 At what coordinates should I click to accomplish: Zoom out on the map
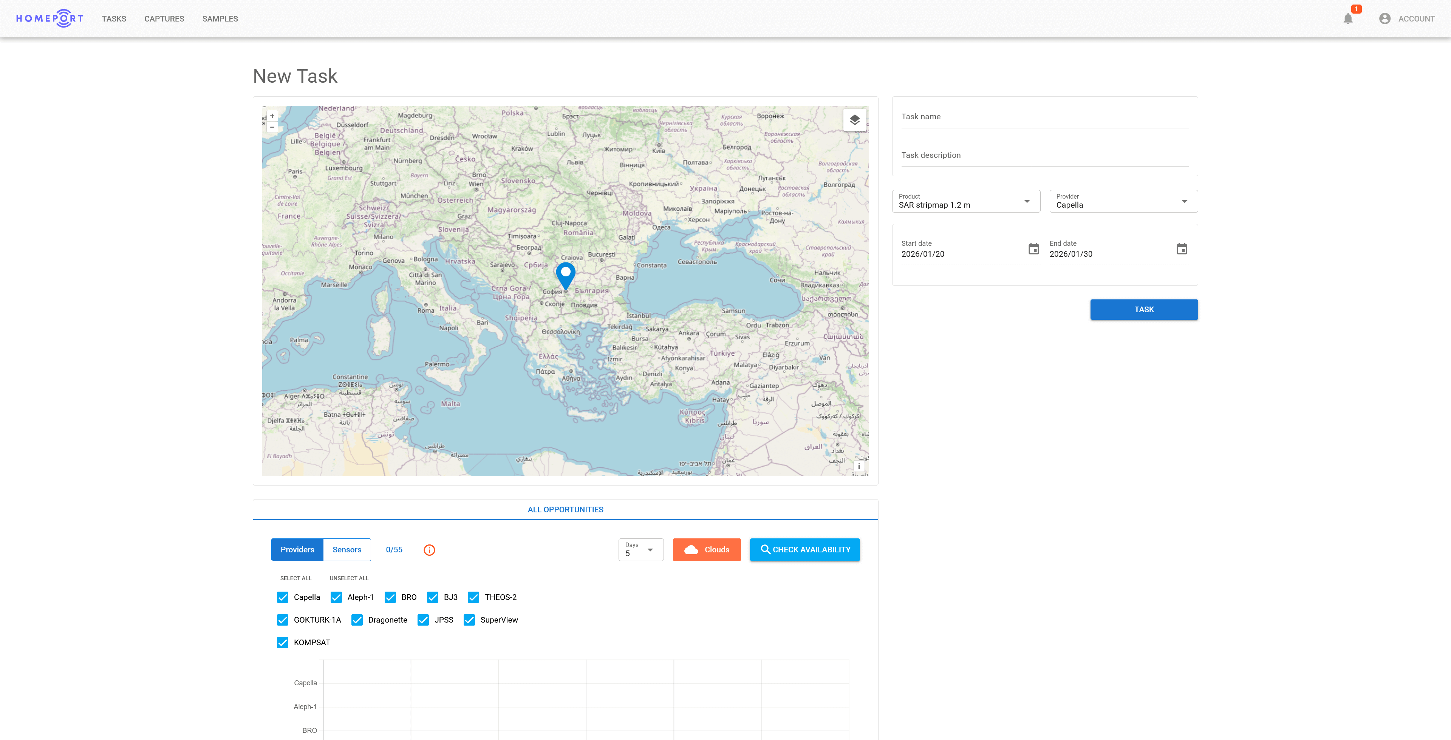coord(272,127)
